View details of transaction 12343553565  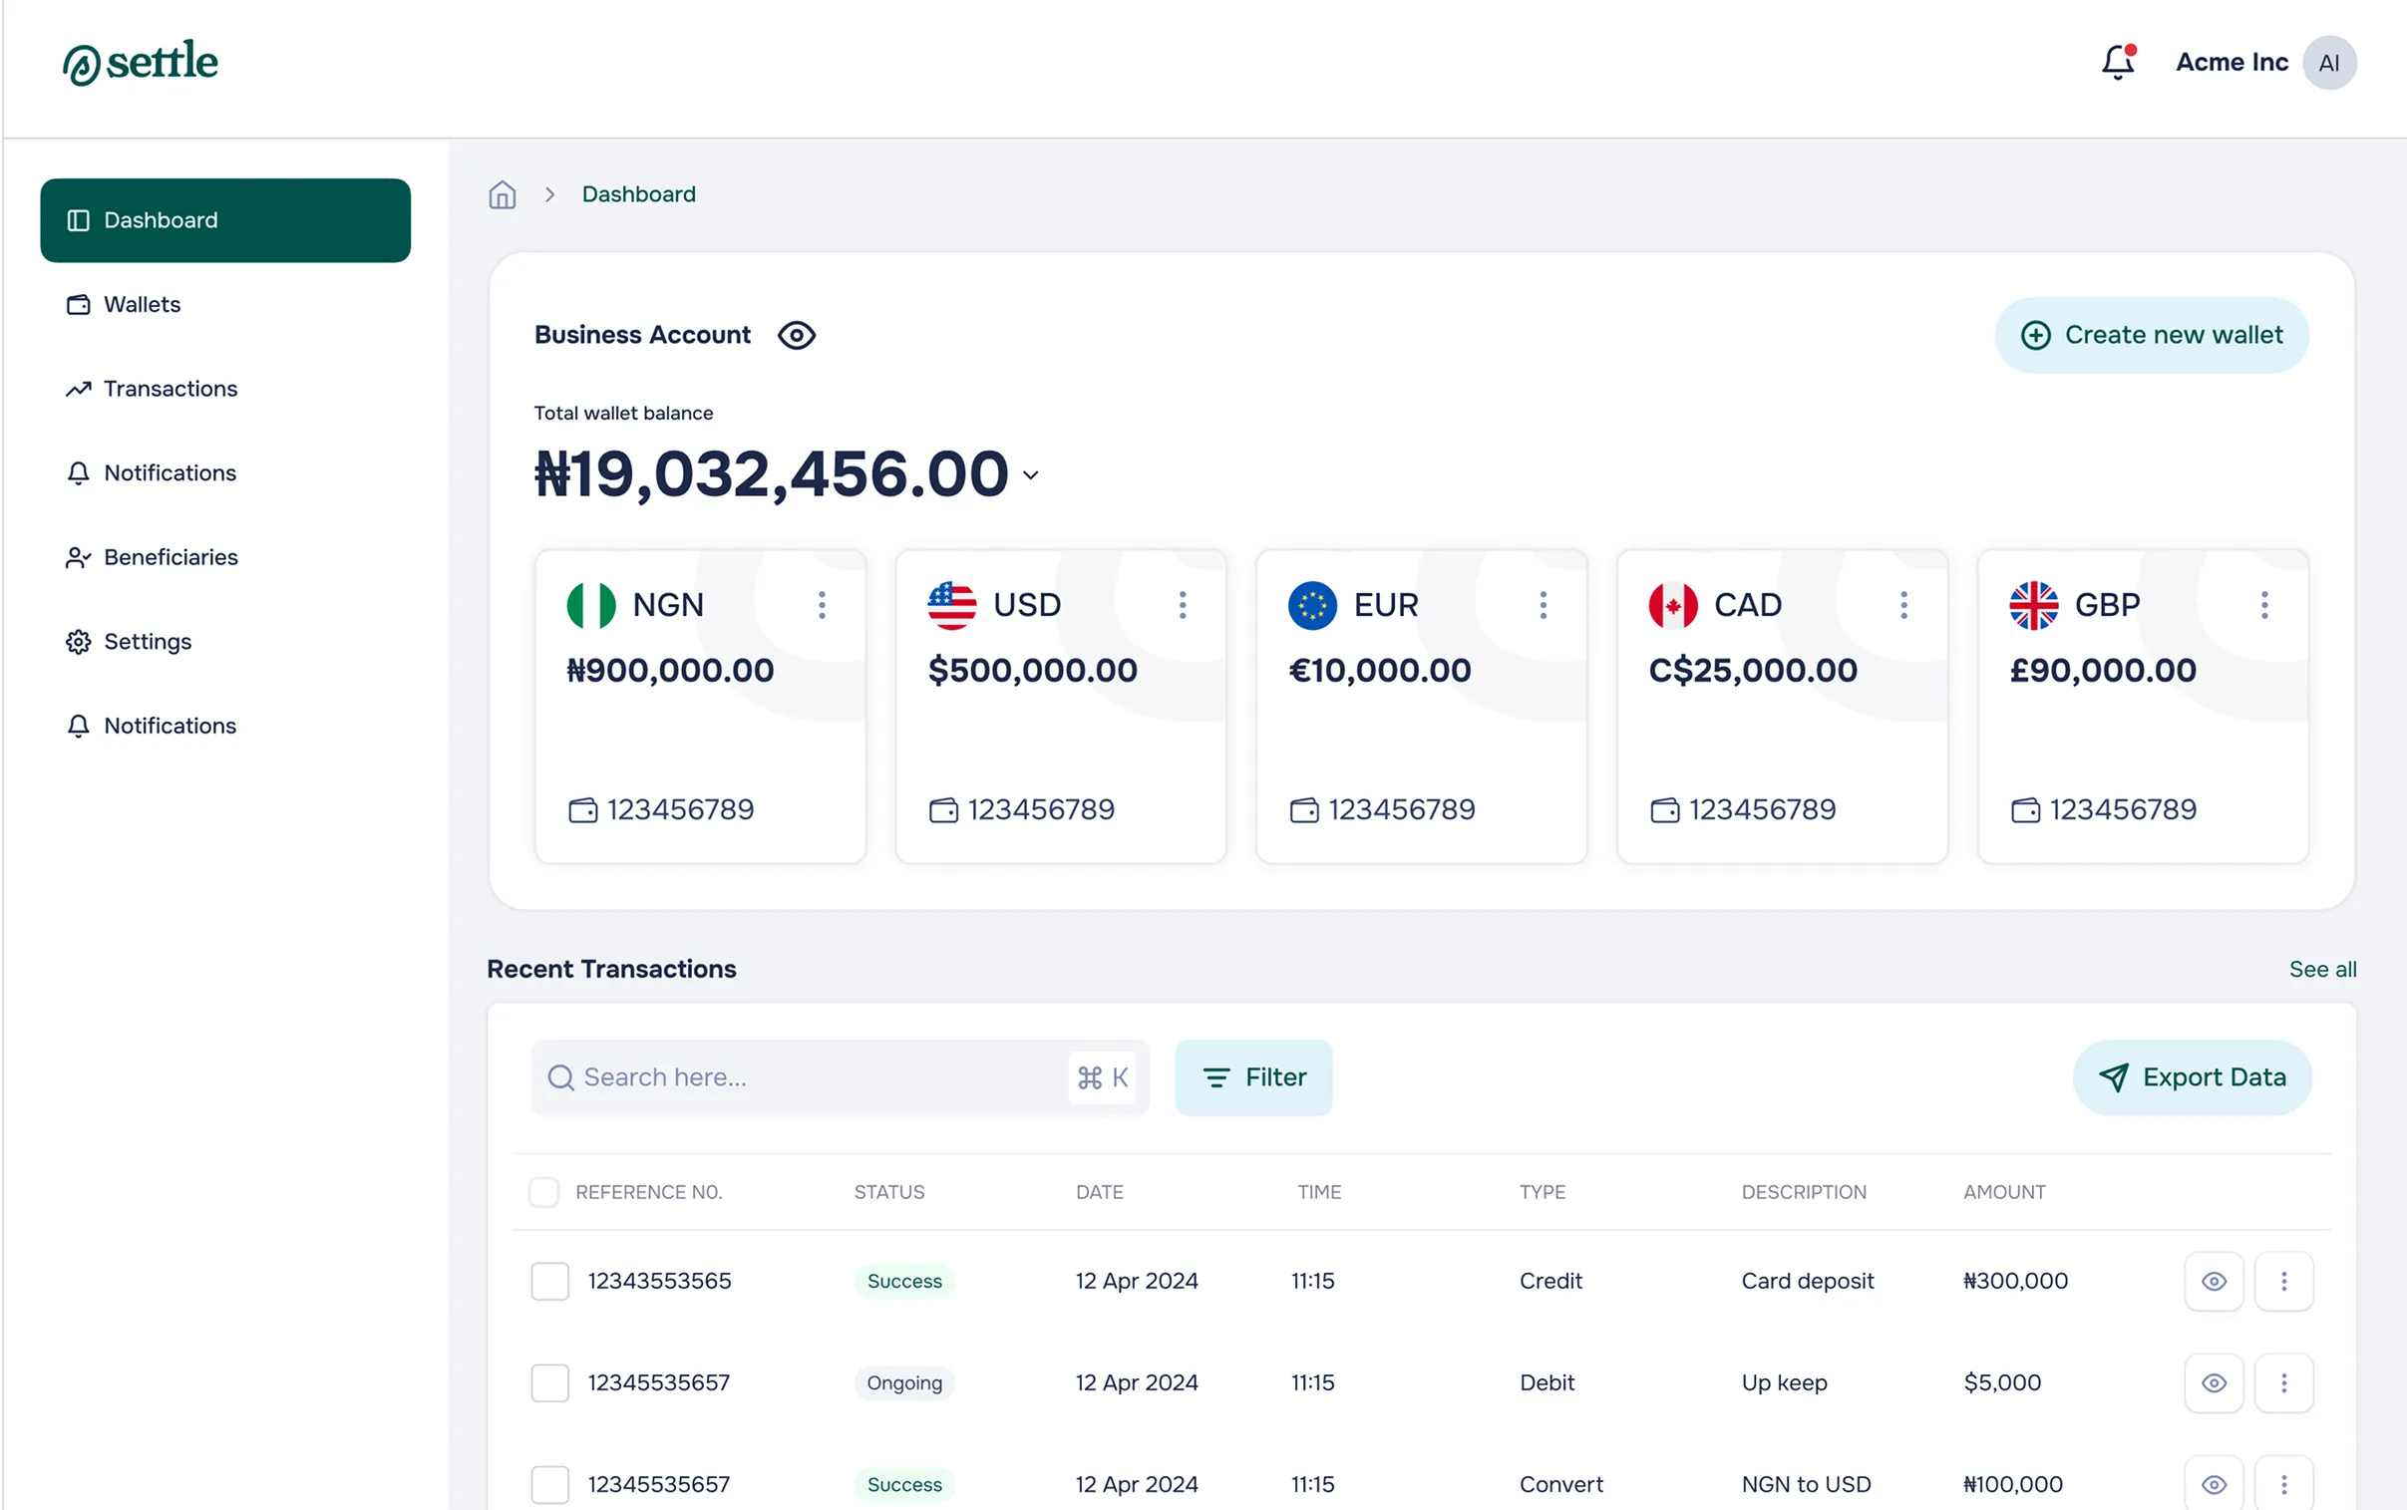[2214, 1282]
